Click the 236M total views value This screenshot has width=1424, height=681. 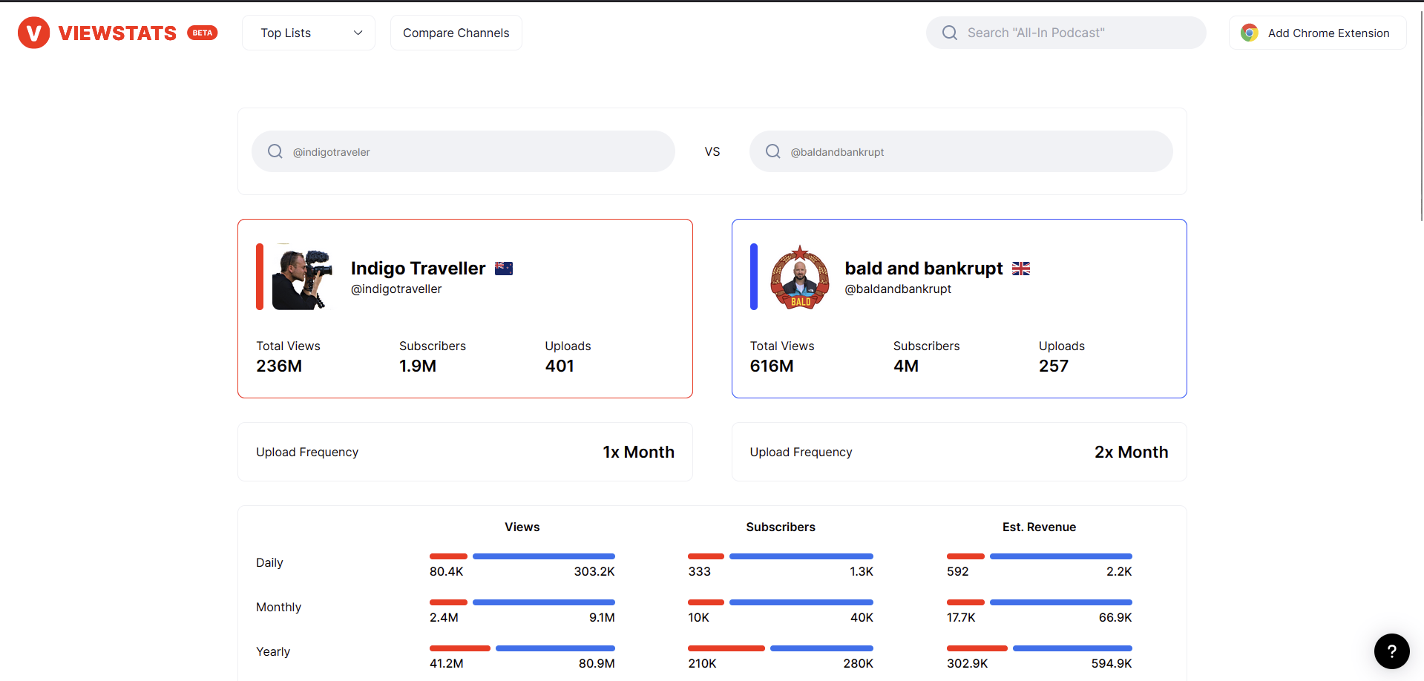(x=279, y=366)
